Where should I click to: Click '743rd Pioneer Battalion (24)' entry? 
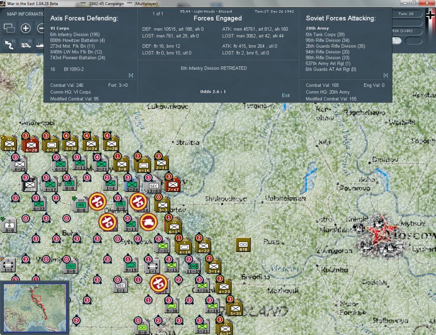point(77,57)
